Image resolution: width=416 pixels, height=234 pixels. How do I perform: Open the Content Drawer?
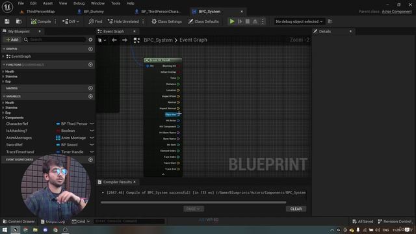coord(19,221)
